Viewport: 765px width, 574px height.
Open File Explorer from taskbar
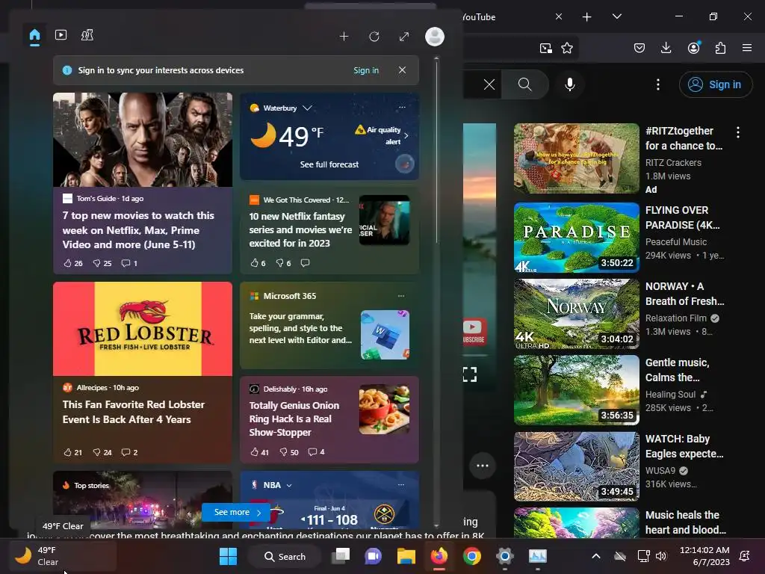[406, 556]
